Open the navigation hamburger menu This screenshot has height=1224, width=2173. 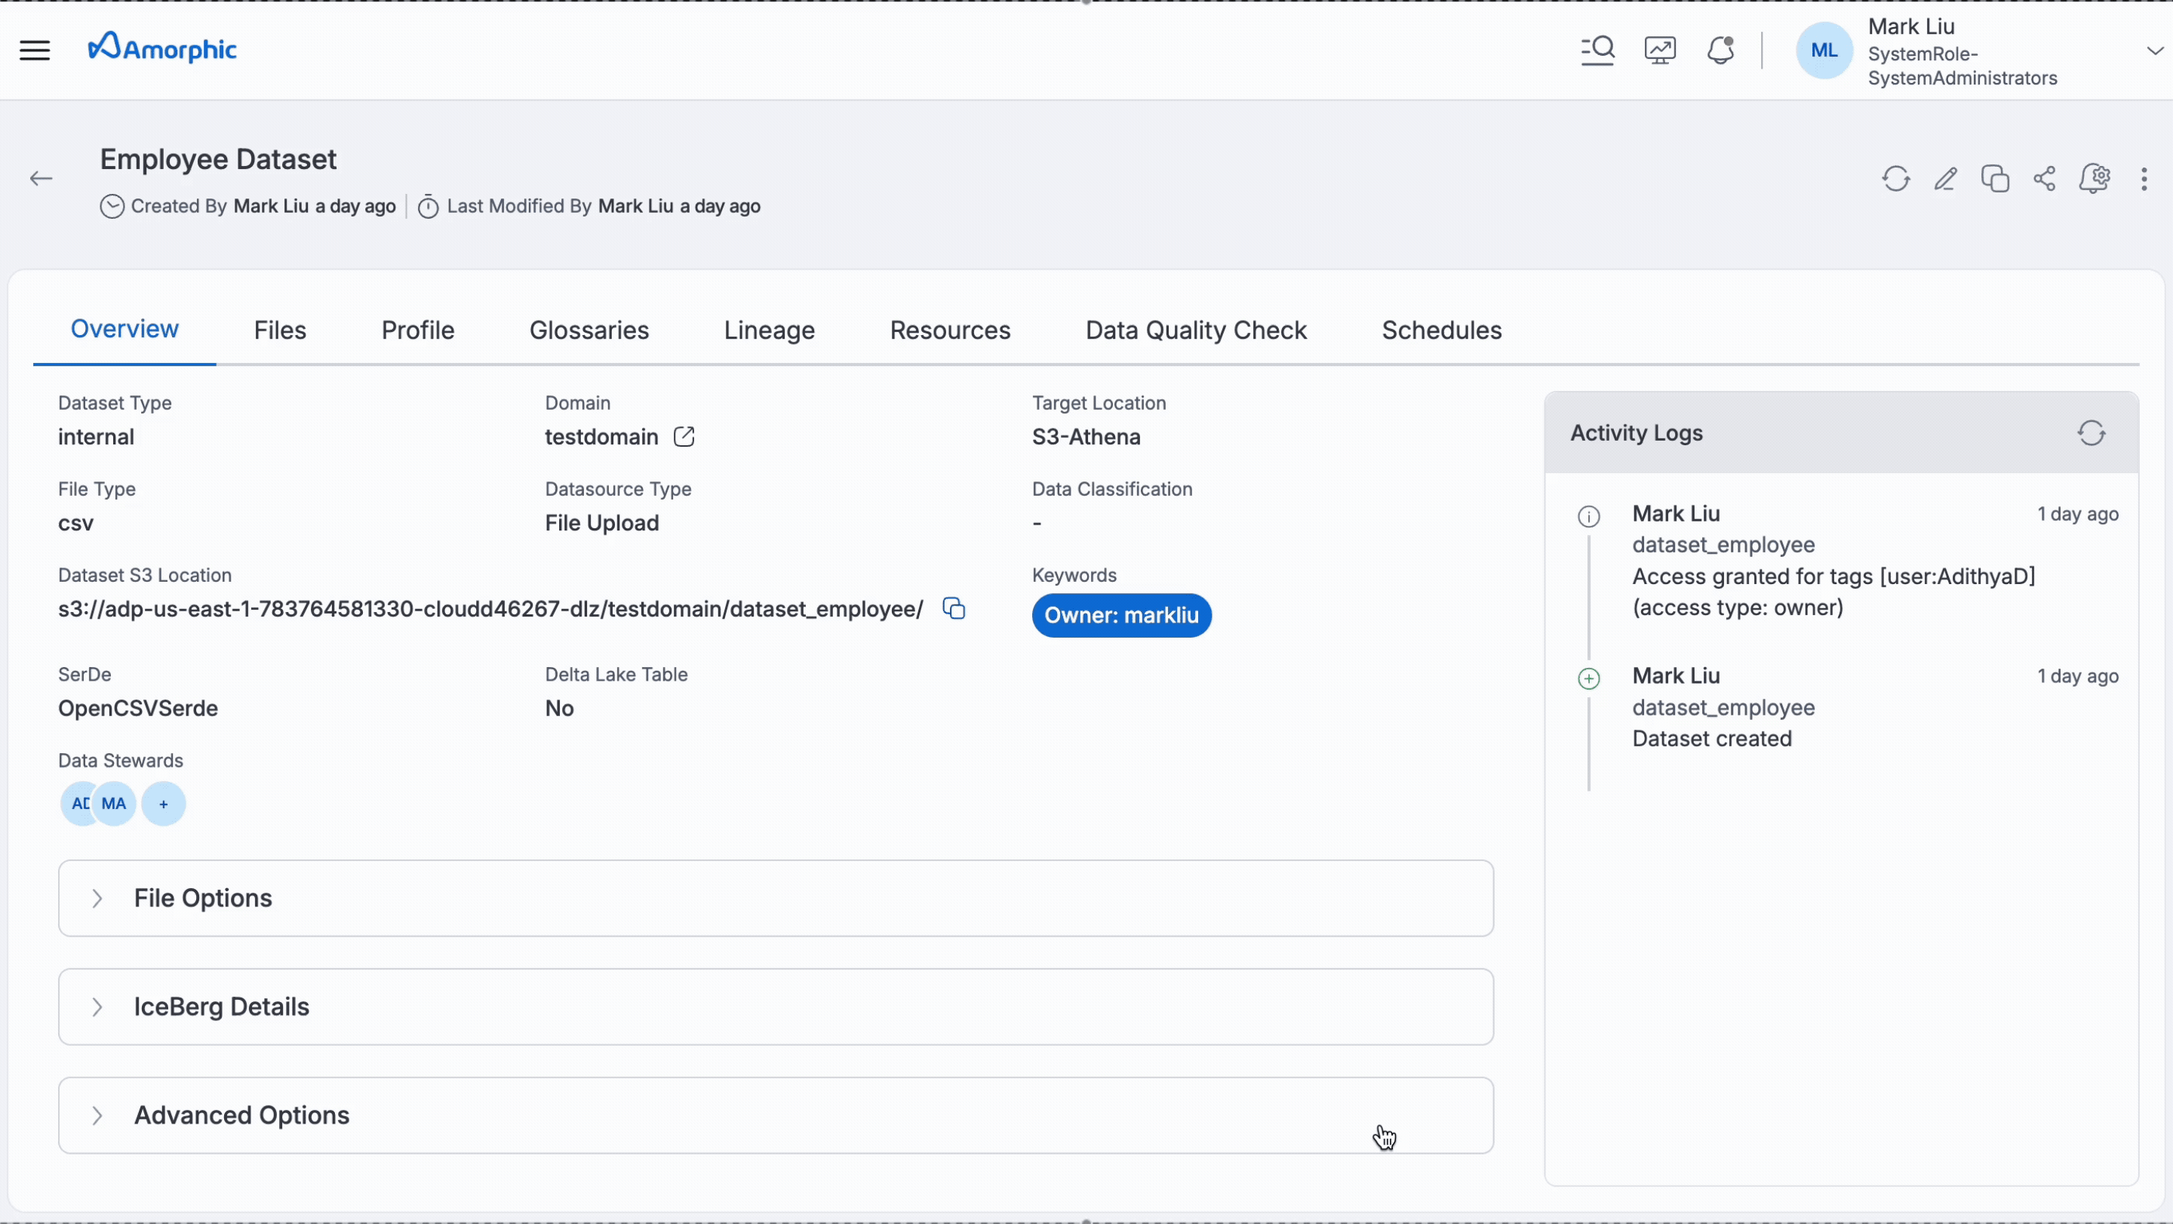[x=35, y=50]
